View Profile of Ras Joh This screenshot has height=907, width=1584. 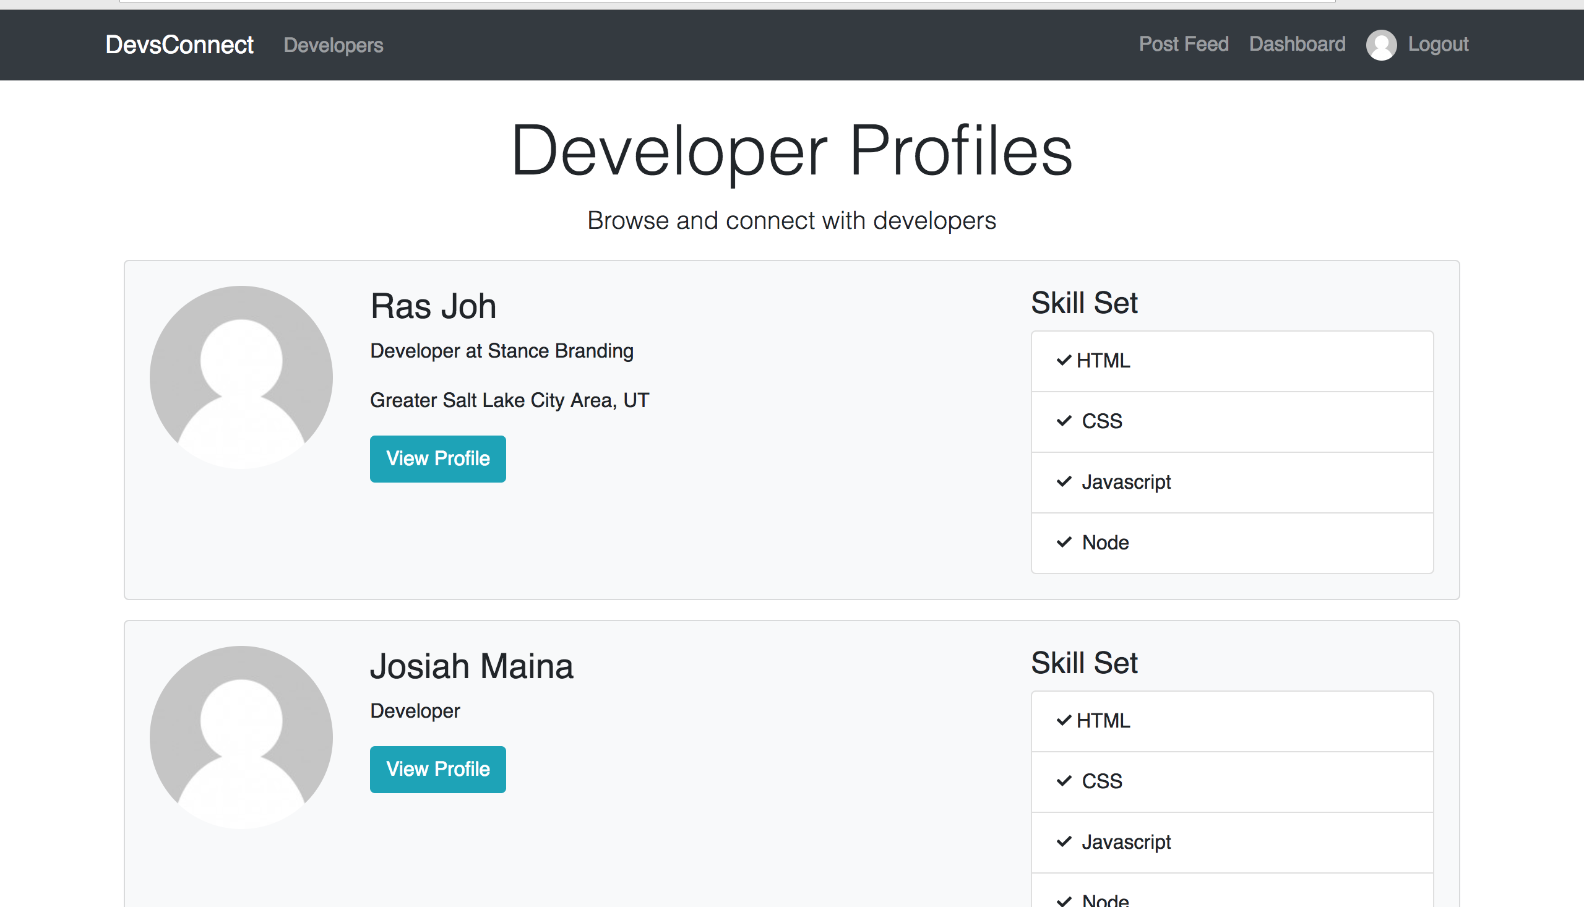pyautogui.click(x=438, y=458)
